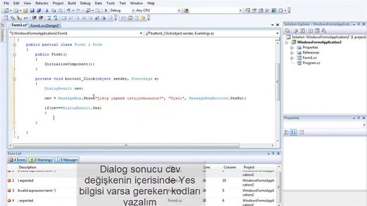The width and height of the screenshot is (367, 206).
Task: Sort error list by Column header
Action: (229, 167)
